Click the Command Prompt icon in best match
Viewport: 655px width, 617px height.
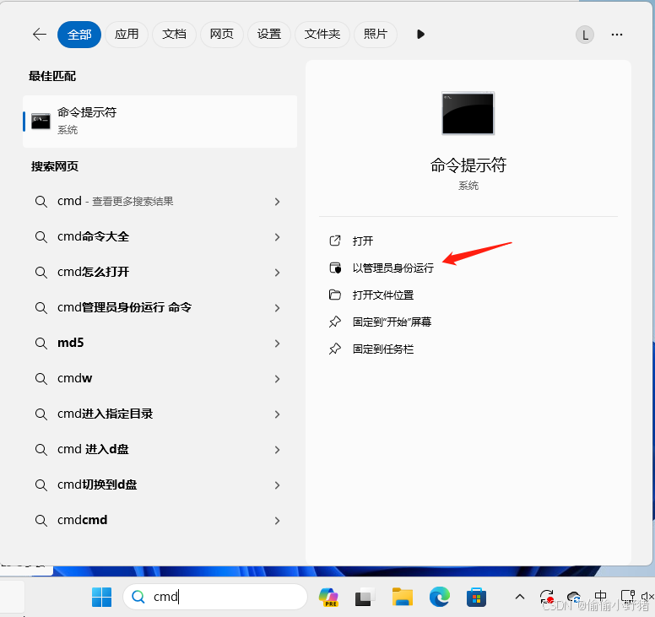tap(41, 122)
